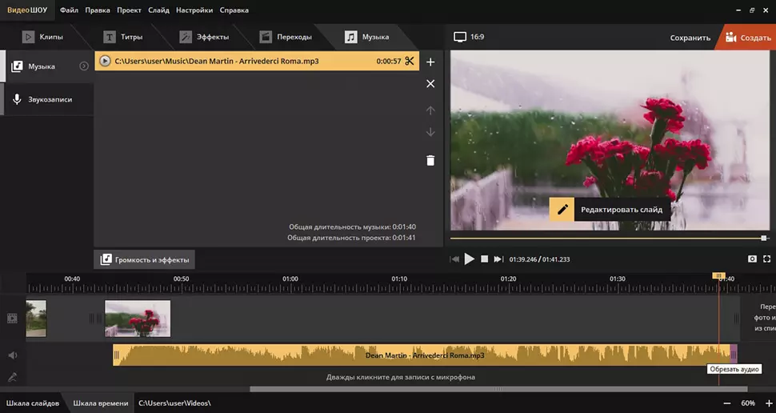Delete all music using the trash icon

(x=430, y=160)
